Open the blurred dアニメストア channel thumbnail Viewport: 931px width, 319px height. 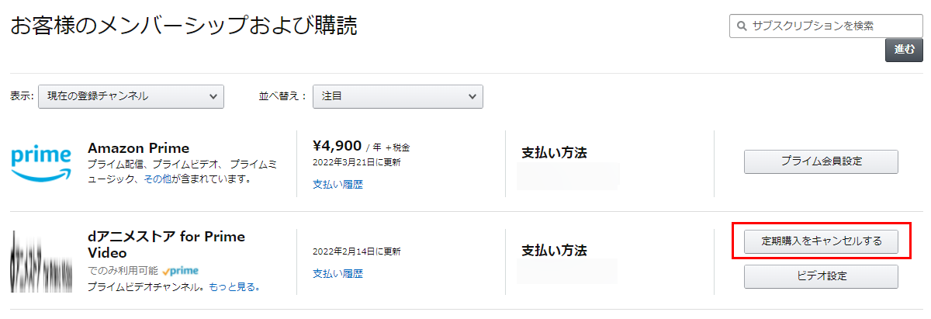coord(41,261)
